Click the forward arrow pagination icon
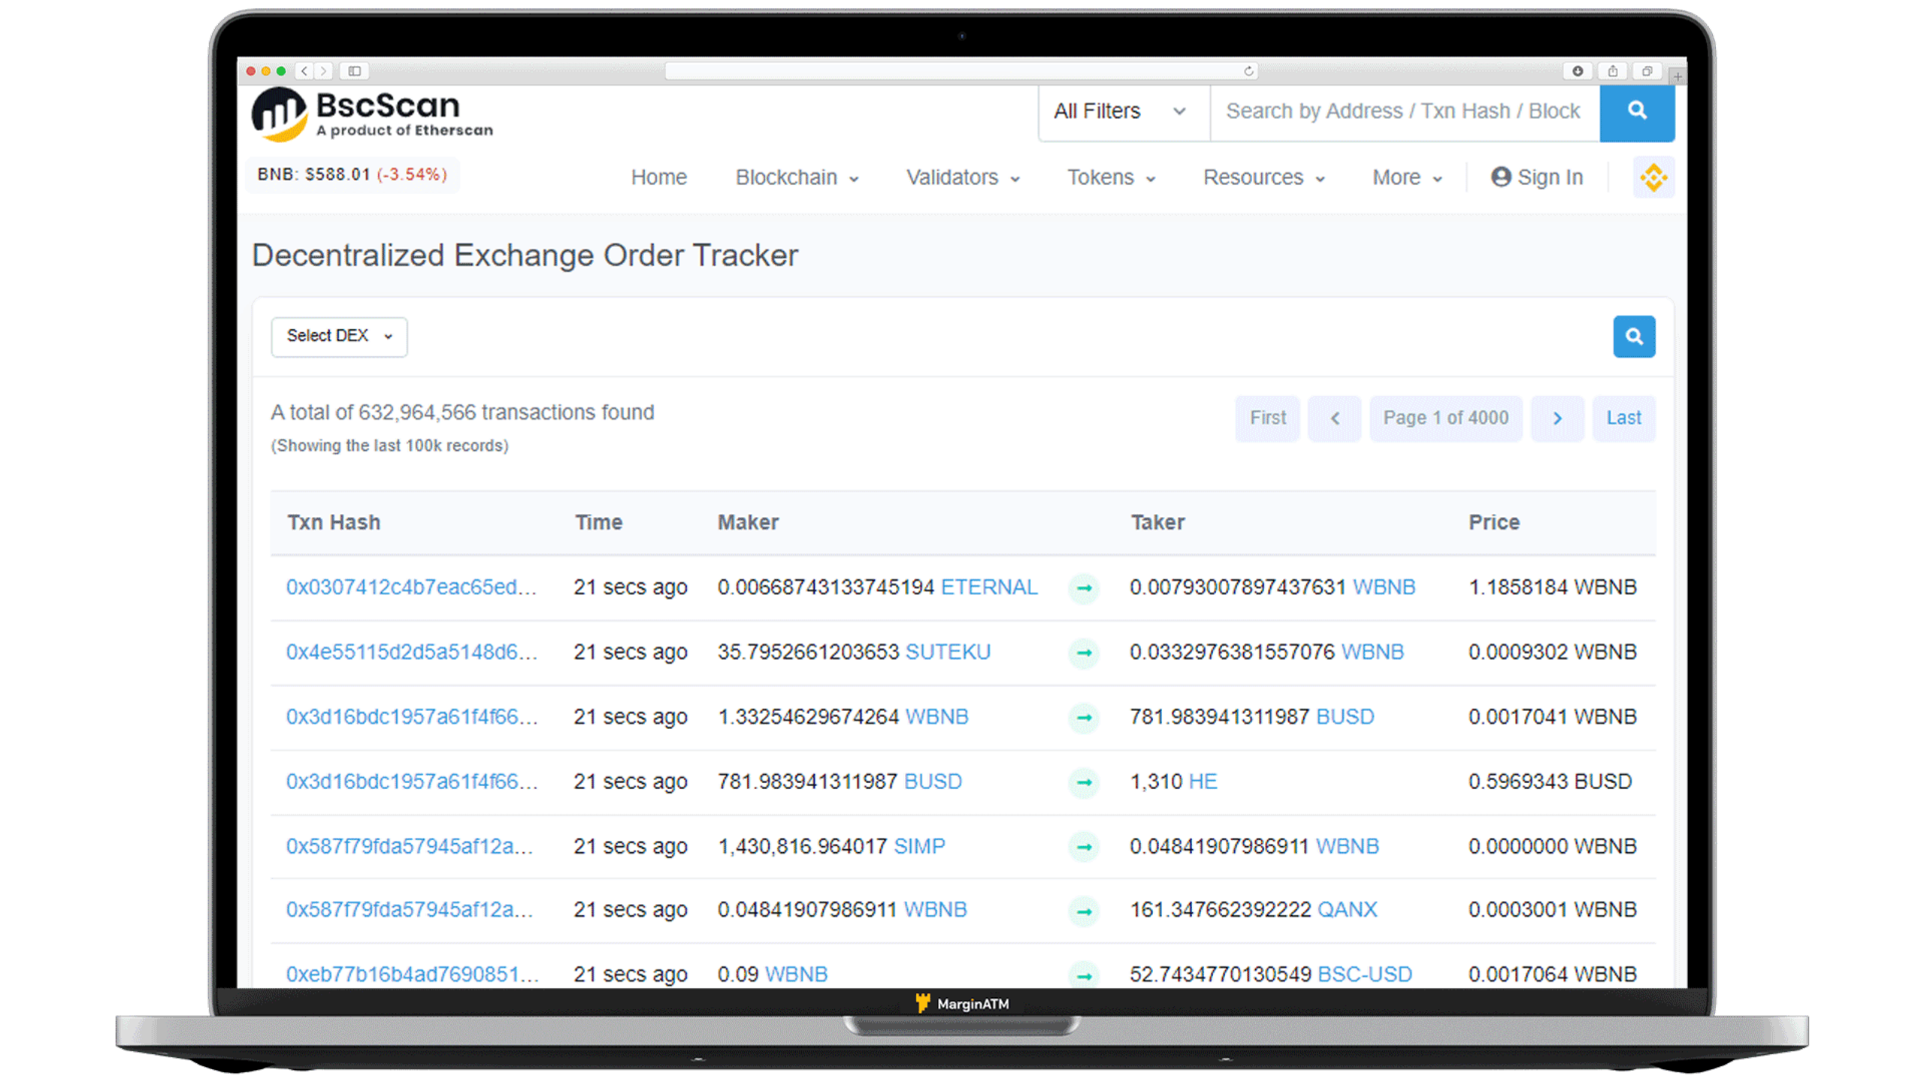Image resolution: width=1924 pixels, height=1082 pixels. (x=1558, y=418)
